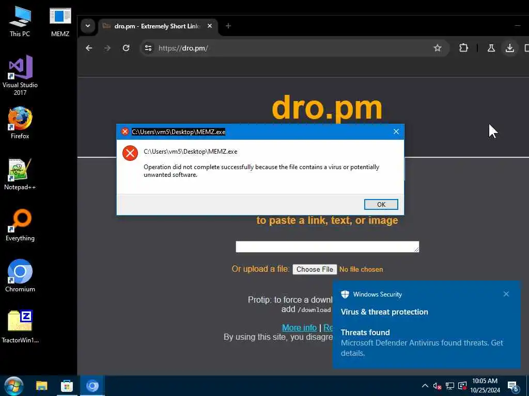Image resolution: width=529 pixels, height=396 pixels.
Task: Open the Chrome labs flask icon
Action: click(x=491, y=48)
